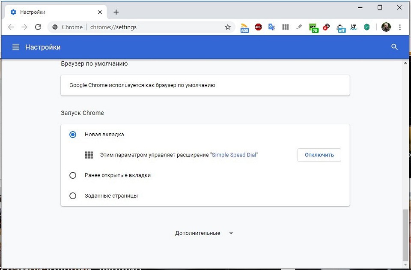Open a new tab with the plus button
The height and width of the screenshot is (270, 411).
pyautogui.click(x=116, y=12)
